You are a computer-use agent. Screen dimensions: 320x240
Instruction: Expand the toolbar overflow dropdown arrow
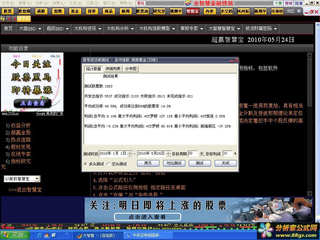(x=299, y=11)
